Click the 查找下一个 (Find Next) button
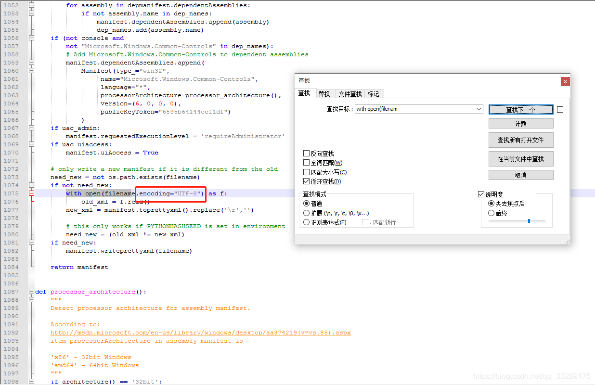Viewport: 595px width, 385px height. (x=520, y=109)
